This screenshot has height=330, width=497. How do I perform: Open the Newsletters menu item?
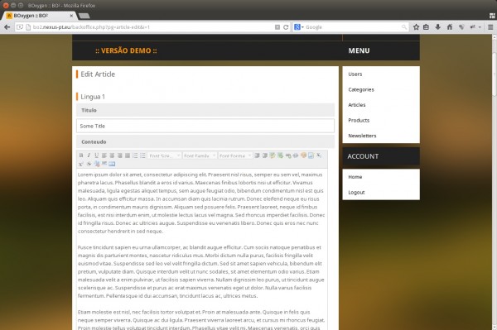[x=362, y=136]
